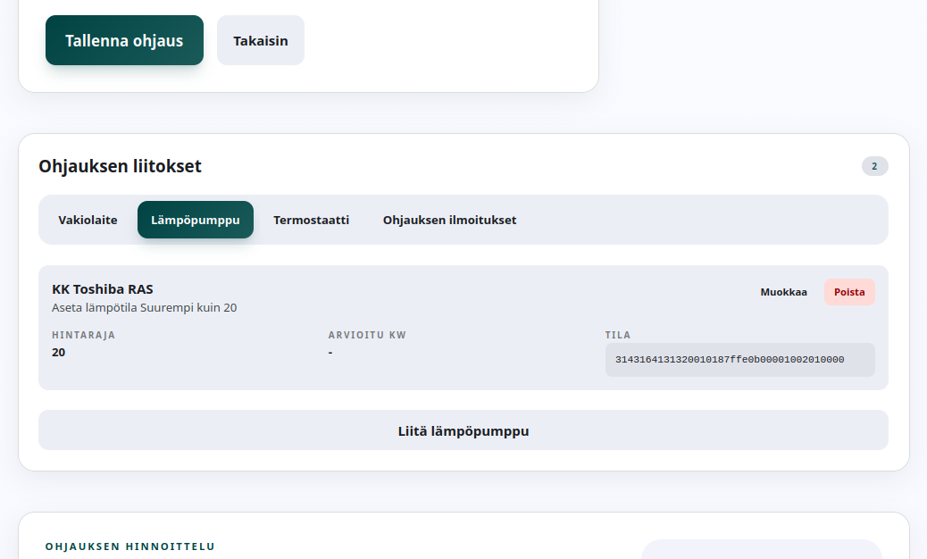
Task: Click the connection count badge showing 2
Action: [875, 166]
